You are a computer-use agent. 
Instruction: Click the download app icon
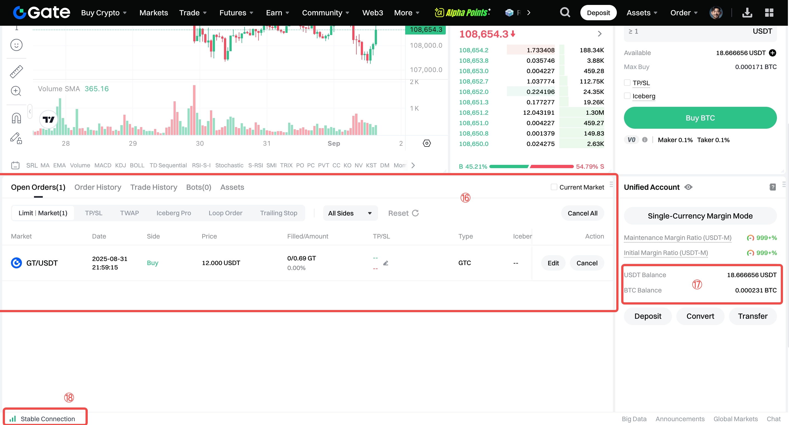coord(747,13)
